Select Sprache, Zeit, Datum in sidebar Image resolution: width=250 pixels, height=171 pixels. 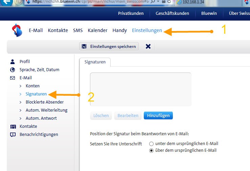pos(39,70)
